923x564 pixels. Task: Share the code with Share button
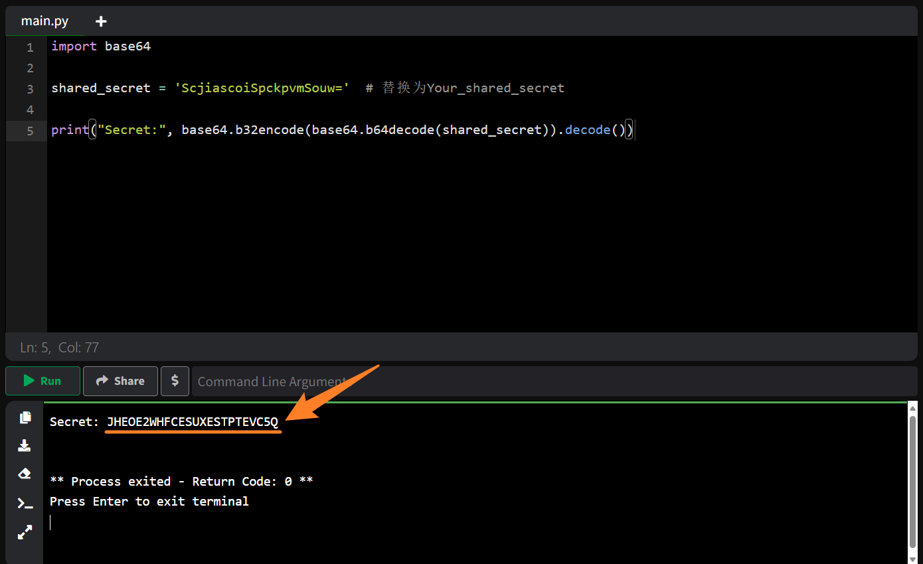[x=120, y=381]
